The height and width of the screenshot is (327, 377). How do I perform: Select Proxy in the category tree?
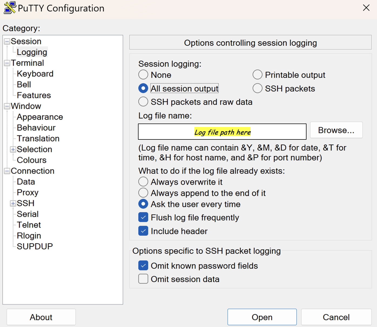coord(28,193)
